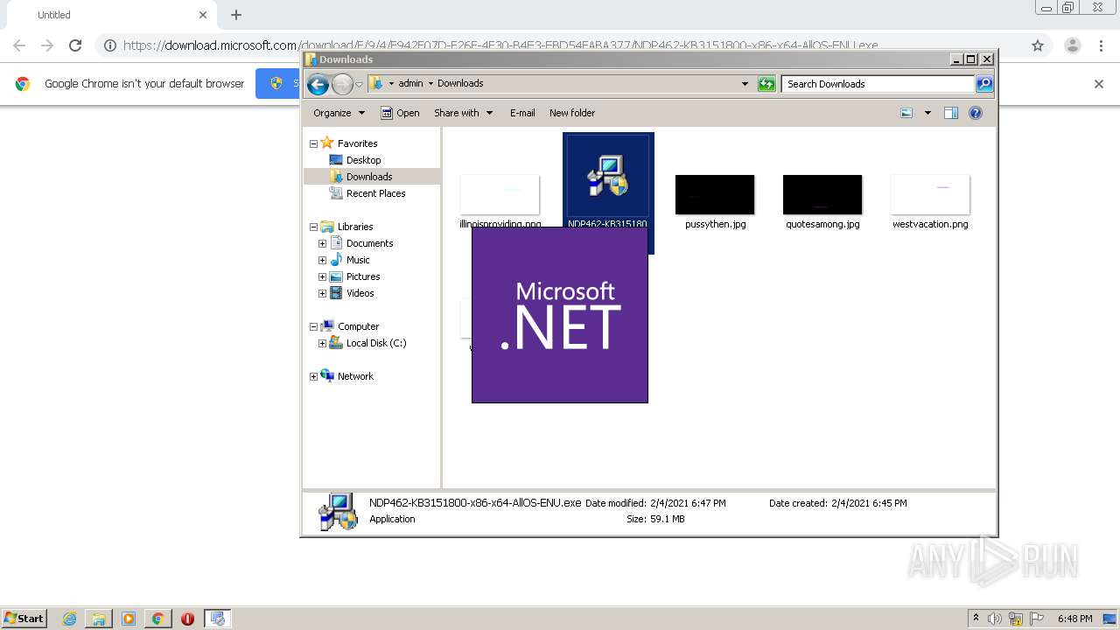1120x630 pixels.
Task: Select illinoisproviding.png thumbnail
Action: [x=500, y=194]
